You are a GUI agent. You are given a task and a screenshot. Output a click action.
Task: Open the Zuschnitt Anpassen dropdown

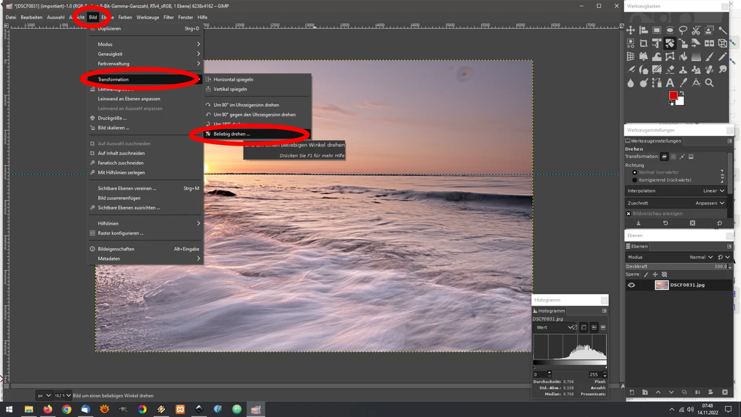(676, 203)
